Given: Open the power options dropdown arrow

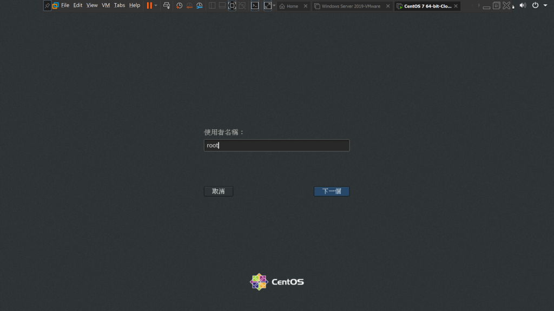Looking at the screenshot, I should pos(156,5).
